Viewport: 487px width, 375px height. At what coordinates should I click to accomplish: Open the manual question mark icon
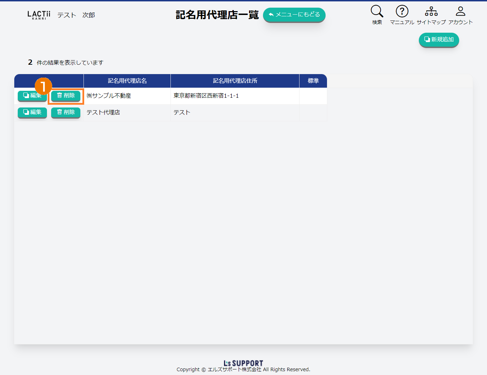coord(402,11)
